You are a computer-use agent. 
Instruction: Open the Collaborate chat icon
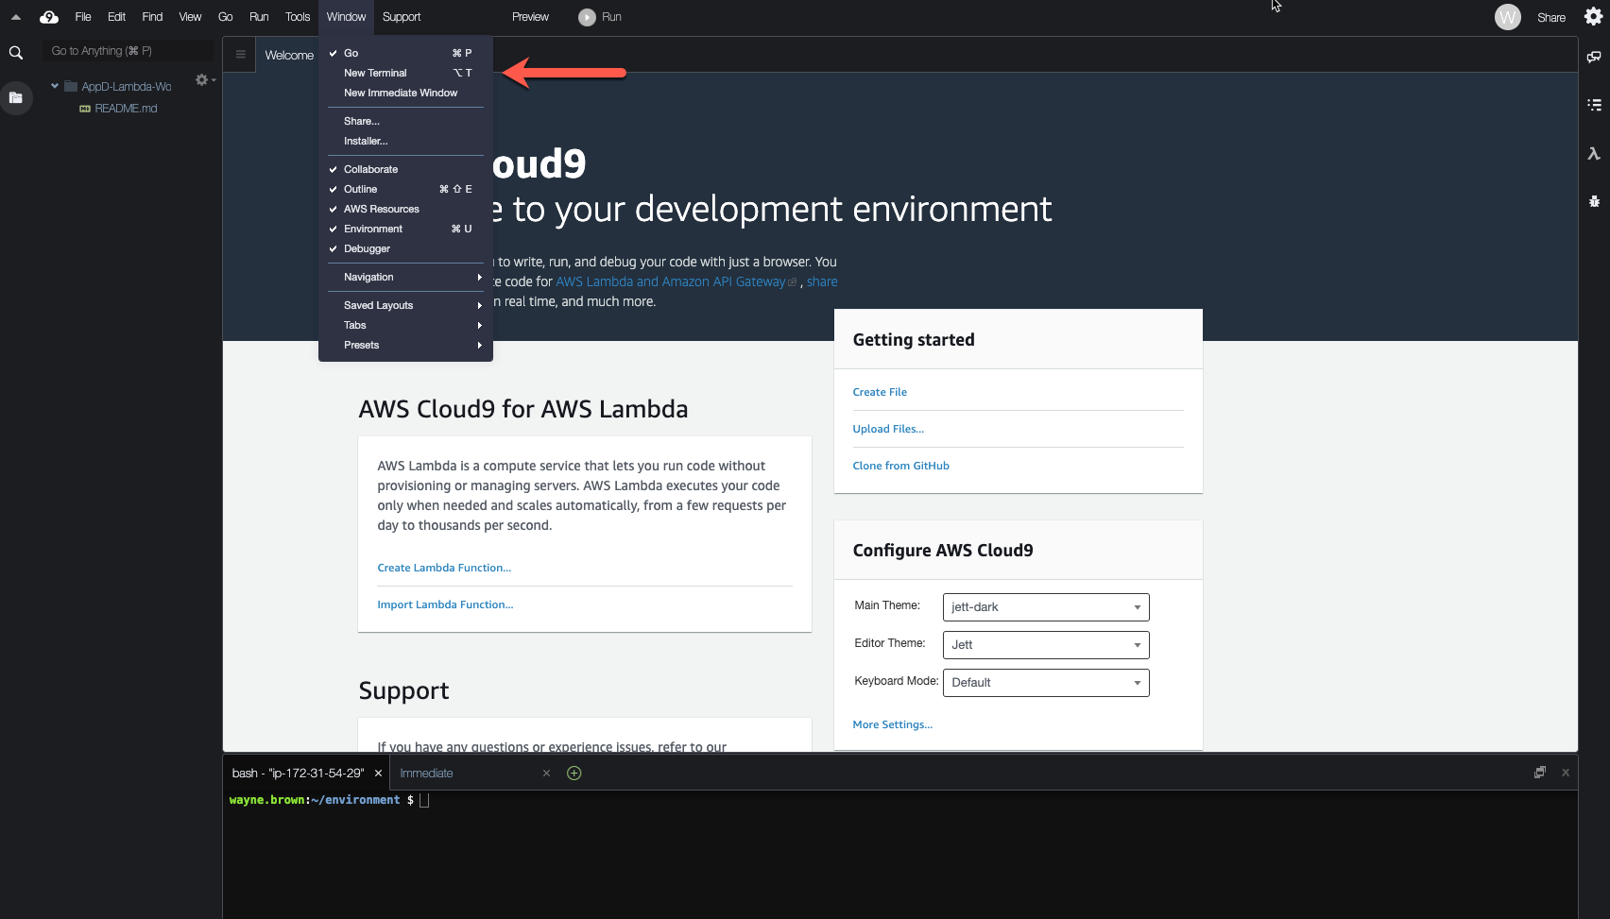click(1594, 57)
